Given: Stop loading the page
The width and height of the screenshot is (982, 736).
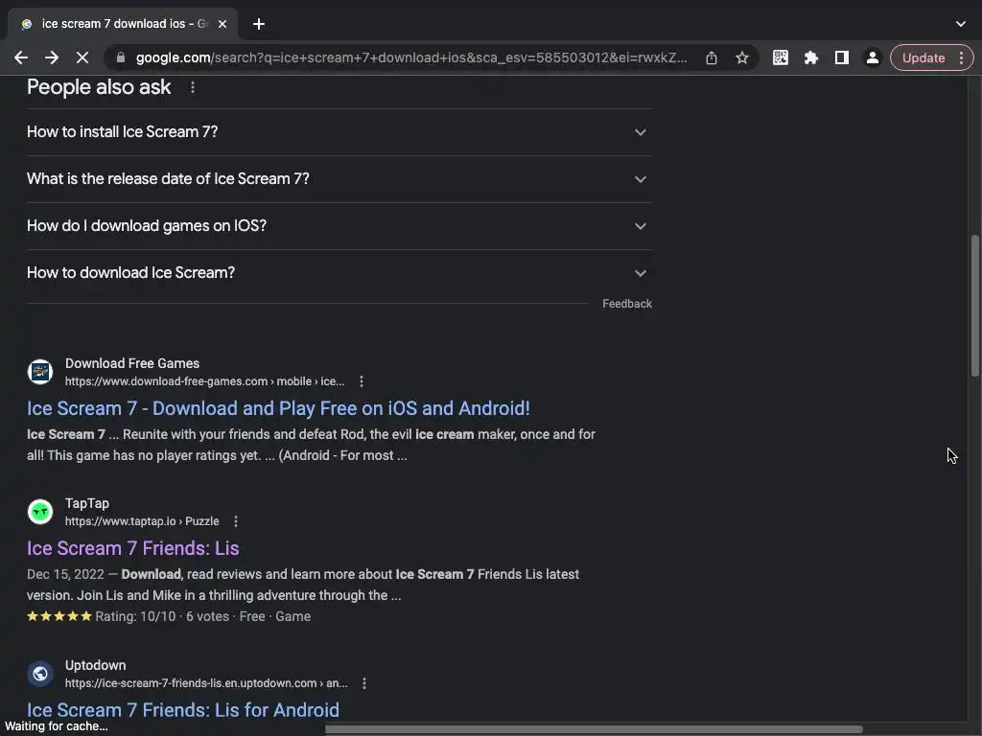Looking at the screenshot, I should pos(82,57).
